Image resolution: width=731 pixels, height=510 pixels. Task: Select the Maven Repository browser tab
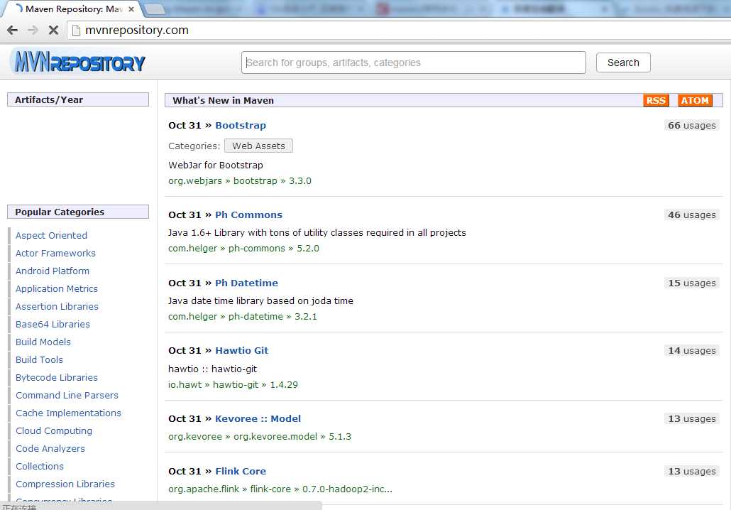pos(72,9)
